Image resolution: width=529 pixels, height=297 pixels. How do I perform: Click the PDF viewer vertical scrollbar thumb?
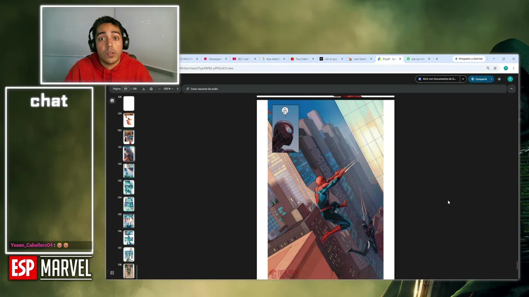point(517,266)
